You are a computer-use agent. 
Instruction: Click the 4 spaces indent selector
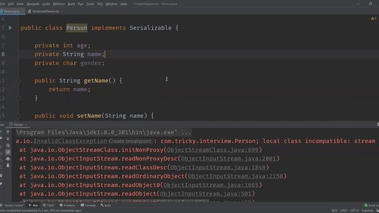point(367,211)
